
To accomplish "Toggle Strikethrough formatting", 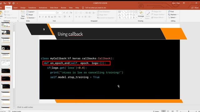I will click(x=52, y=17).
